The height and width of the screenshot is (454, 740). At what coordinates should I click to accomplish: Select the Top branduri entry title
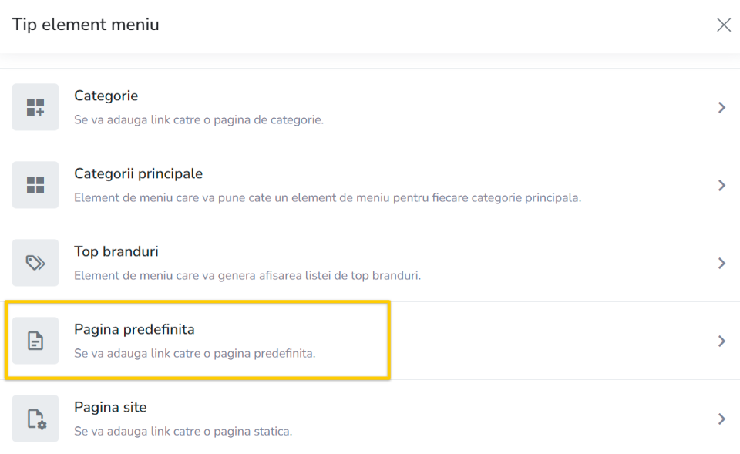click(116, 251)
